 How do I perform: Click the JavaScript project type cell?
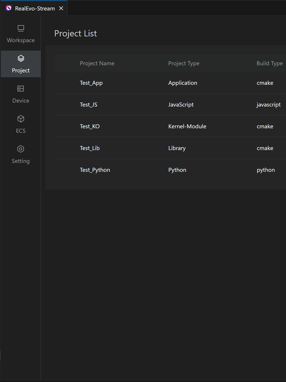(x=181, y=104)
